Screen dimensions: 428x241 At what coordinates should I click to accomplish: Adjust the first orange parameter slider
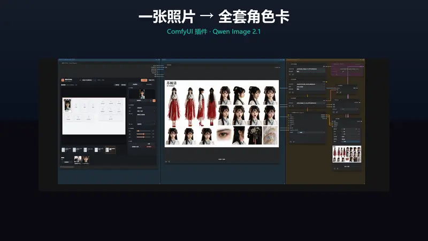[144, 131]
